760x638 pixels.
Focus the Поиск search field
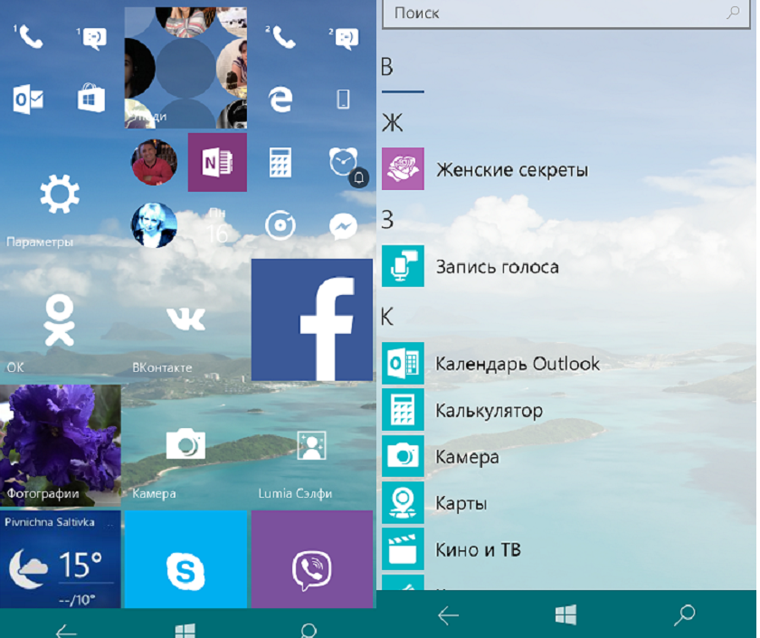click(566, 14)
